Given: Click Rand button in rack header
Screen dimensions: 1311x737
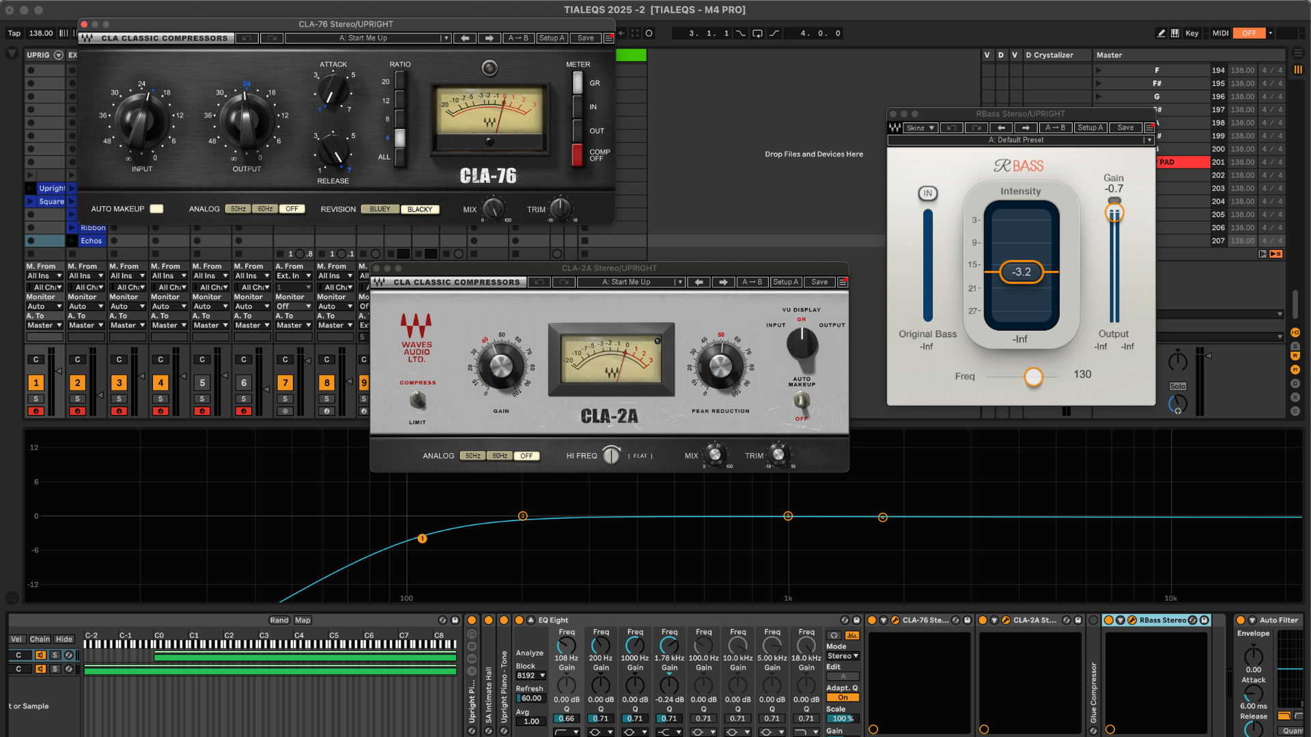Looking at the screenshot, I should [279, 620].
